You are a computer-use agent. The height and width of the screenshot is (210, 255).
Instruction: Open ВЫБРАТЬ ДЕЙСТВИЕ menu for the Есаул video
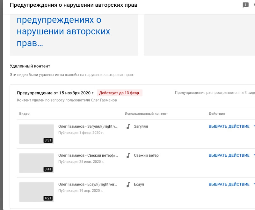229,184
